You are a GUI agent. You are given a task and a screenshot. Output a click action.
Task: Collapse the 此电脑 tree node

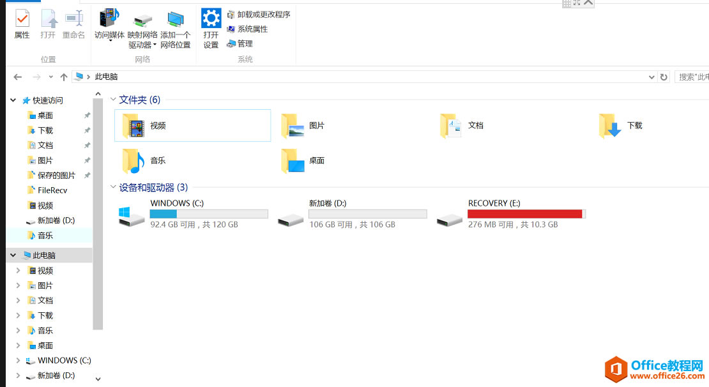pos(13,255)
